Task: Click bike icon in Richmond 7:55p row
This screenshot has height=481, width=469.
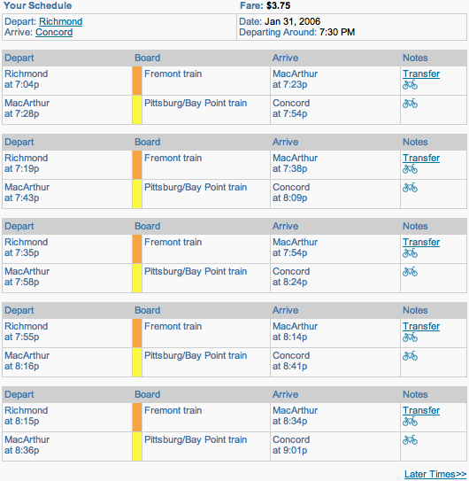Action: [410, 337]
